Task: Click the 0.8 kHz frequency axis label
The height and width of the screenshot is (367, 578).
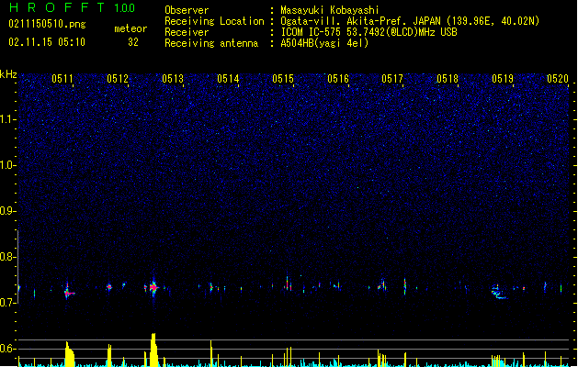Action: [7, 257]
